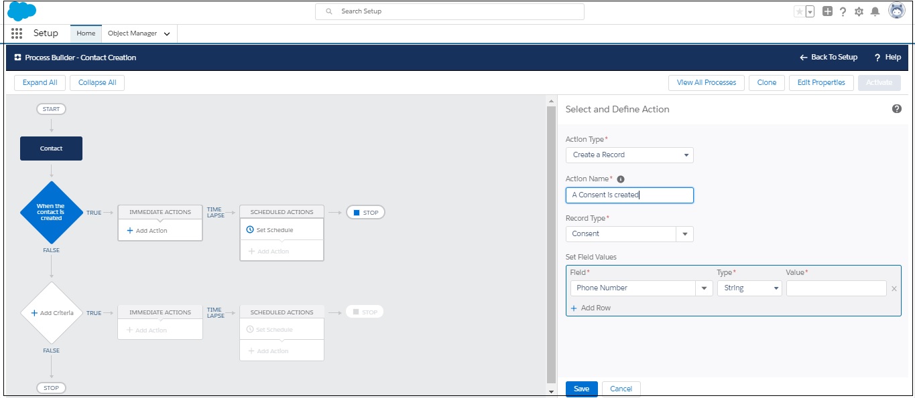Go Back To Setup
The width and height of the screenshot is (915, 398).
click(829, 58)
